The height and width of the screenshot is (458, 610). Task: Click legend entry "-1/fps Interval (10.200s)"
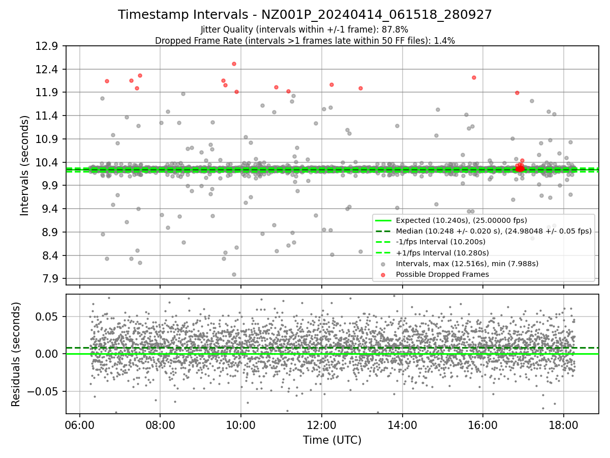click(x=440, y=242)
